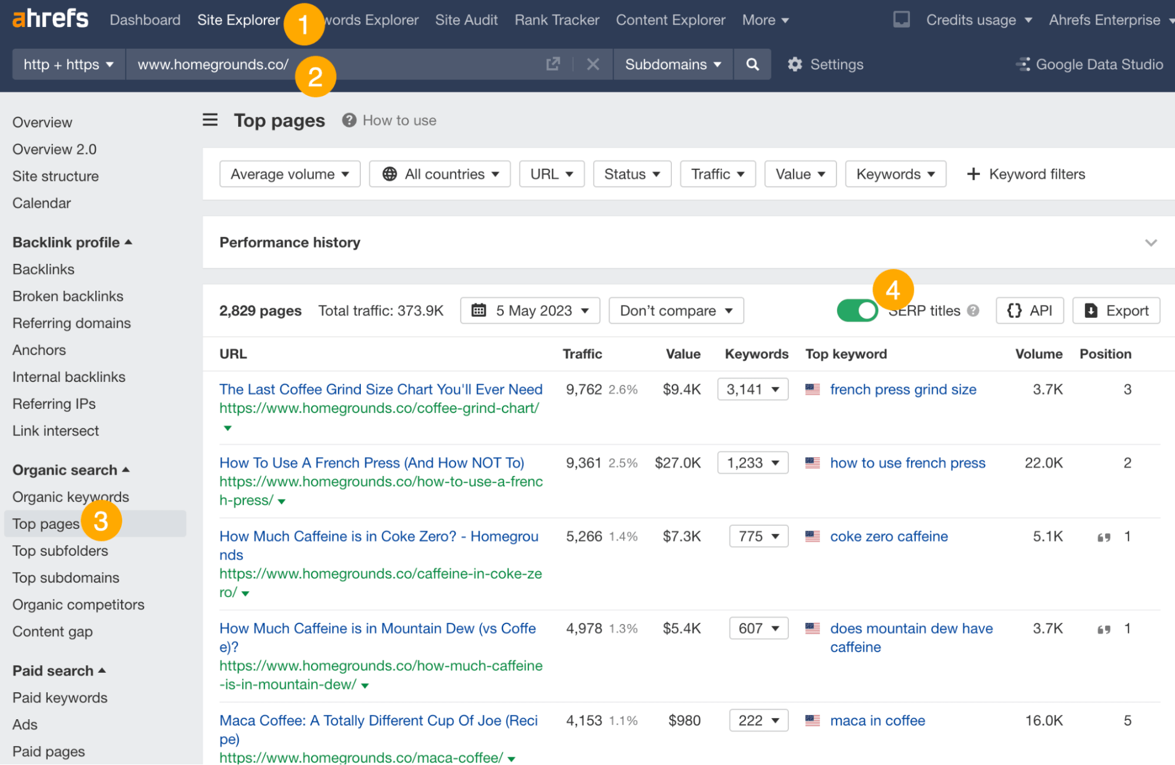Open the API export dialog

(x=1029, y=310)
